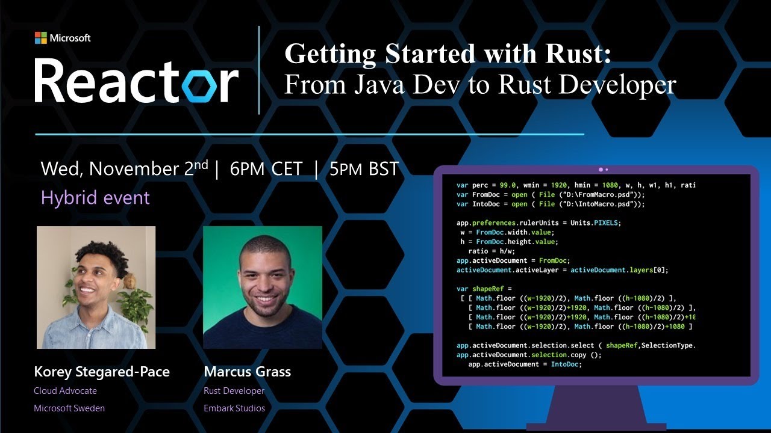Screen dimensions: 771x433
Task: Click the "Rust Developer" job title
Action: 234,391
